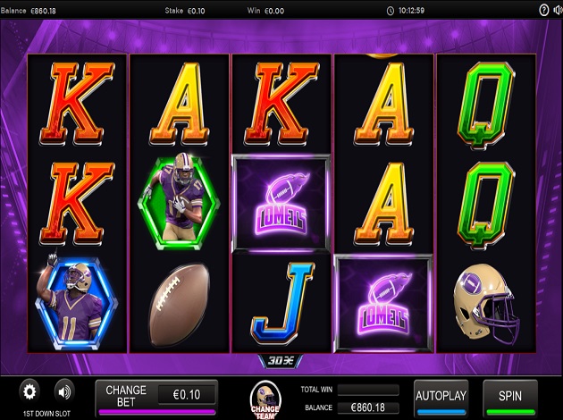
Task: Mute sound using bottom speaker icon
Action: 64,391
